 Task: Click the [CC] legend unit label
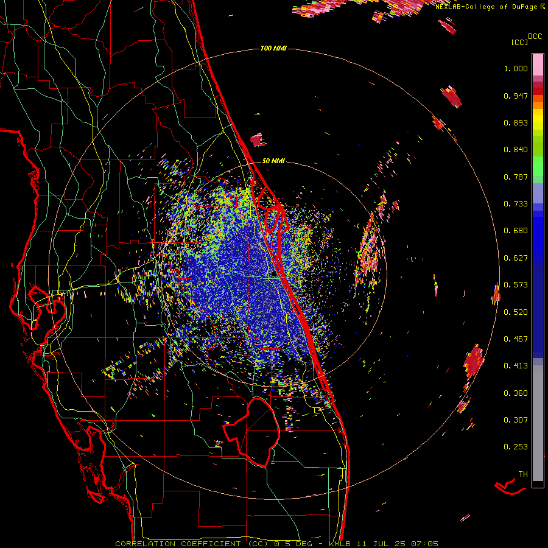[519, 42]
